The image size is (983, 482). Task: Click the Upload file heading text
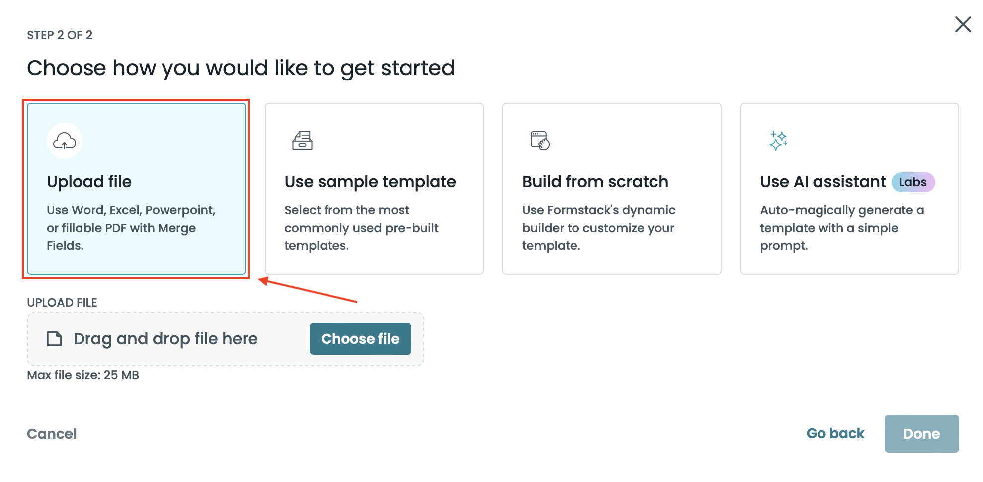(x=89, y=182)
